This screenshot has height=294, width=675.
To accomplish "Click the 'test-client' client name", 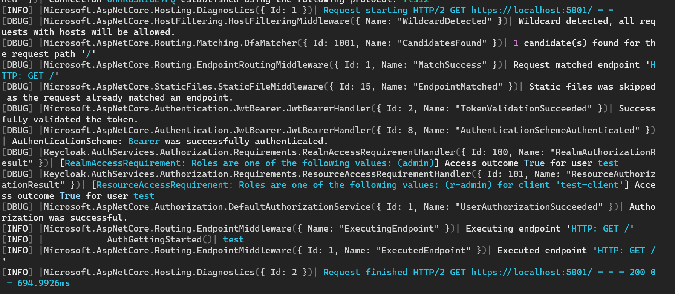I will (x=590, y=185).
